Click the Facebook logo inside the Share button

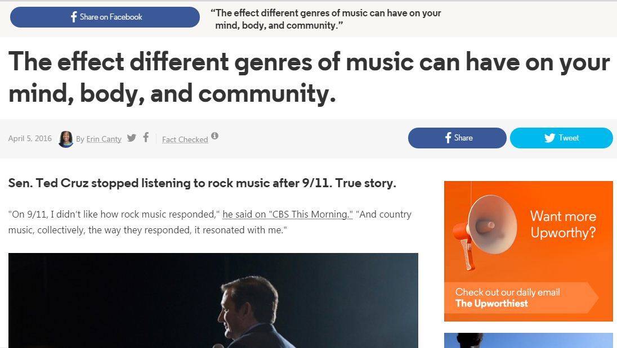tap(448, 138)
